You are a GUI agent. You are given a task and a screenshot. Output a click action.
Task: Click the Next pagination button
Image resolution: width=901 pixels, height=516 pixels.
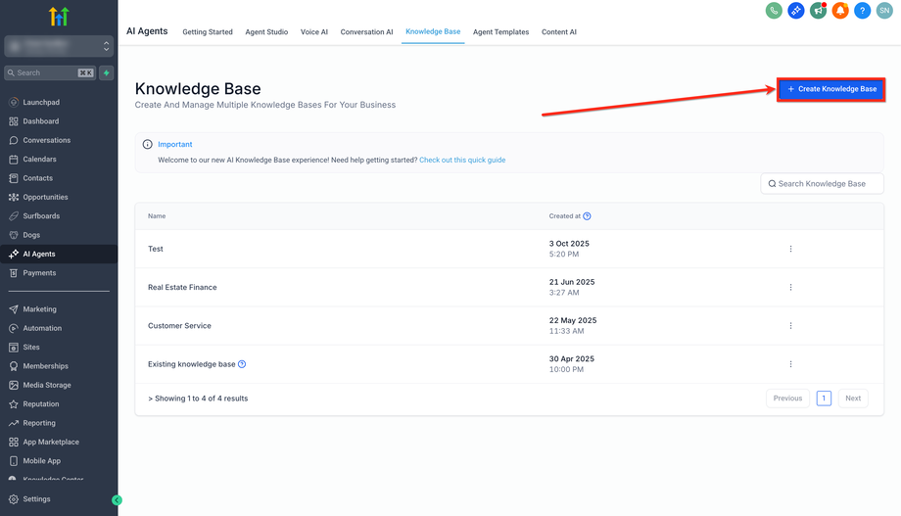[x=853, y=399]
